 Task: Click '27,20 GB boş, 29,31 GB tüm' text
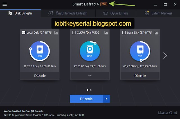tap(90, 66)
